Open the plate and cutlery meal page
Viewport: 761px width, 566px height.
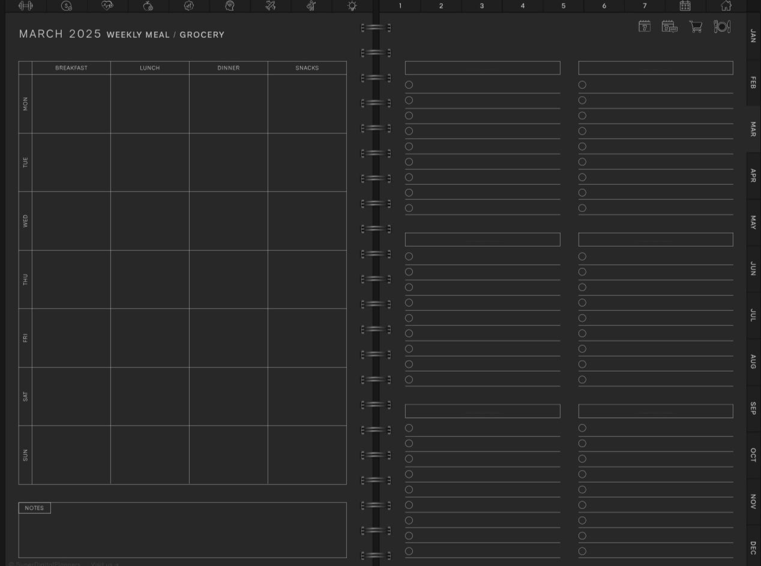[x=722, y=26]
